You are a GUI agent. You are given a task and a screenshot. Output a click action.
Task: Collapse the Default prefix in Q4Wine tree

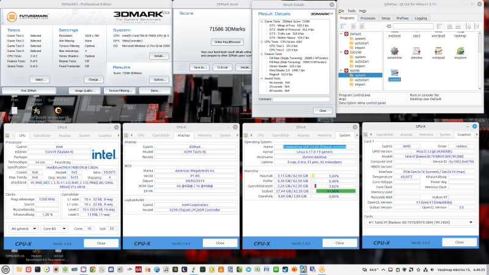[x=341, y=34]
